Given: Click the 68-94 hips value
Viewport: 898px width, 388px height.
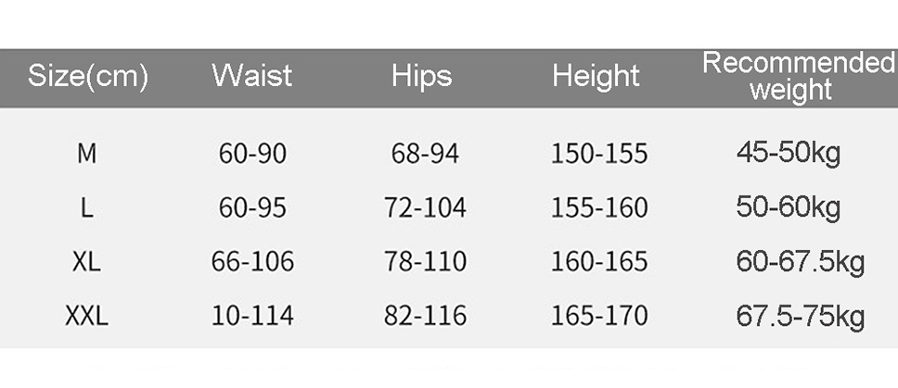Looking at the screenshot, I should click(x=425, y=153).
